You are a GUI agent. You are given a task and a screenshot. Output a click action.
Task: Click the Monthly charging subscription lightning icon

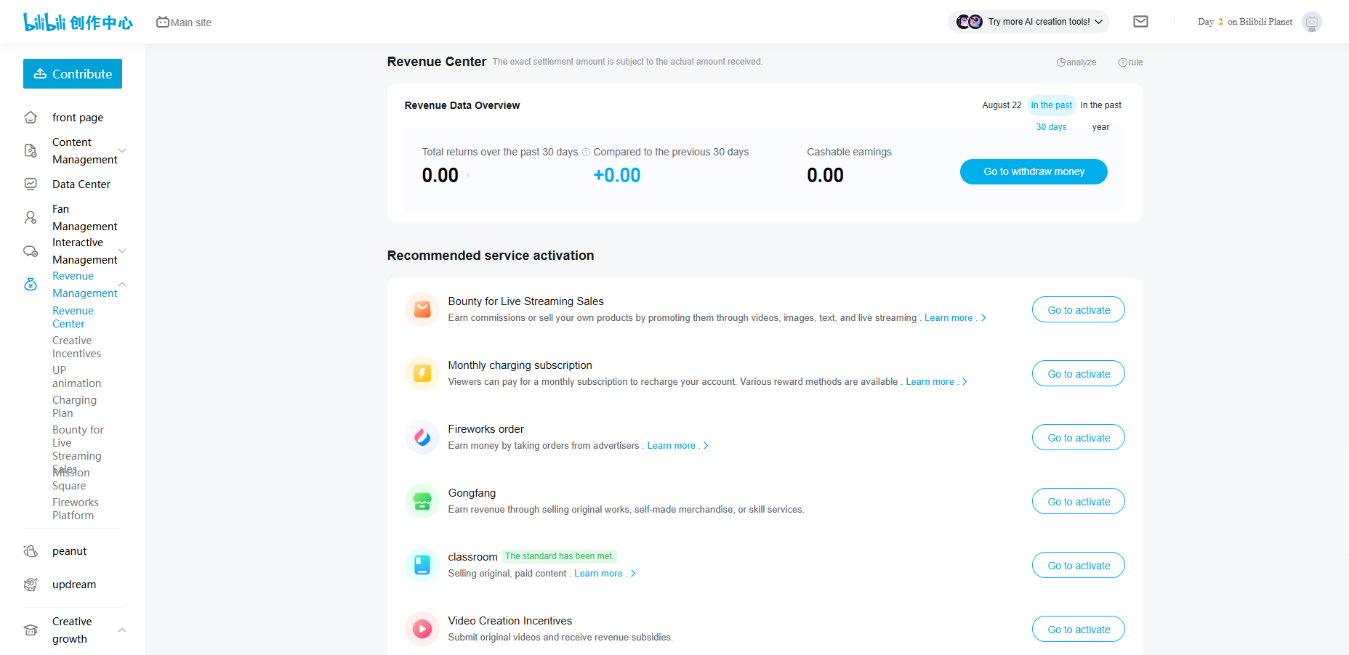(x=422, y=374)
